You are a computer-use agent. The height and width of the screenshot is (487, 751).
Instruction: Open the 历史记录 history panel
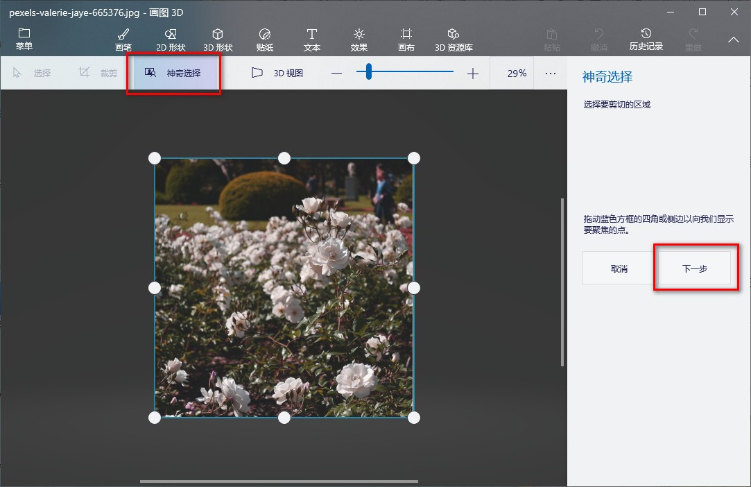click(645, 38)
